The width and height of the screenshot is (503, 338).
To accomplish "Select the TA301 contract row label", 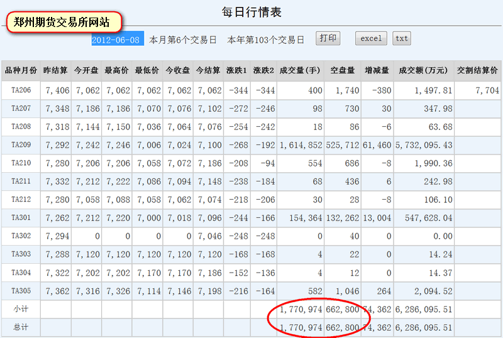I will [21, 218].
